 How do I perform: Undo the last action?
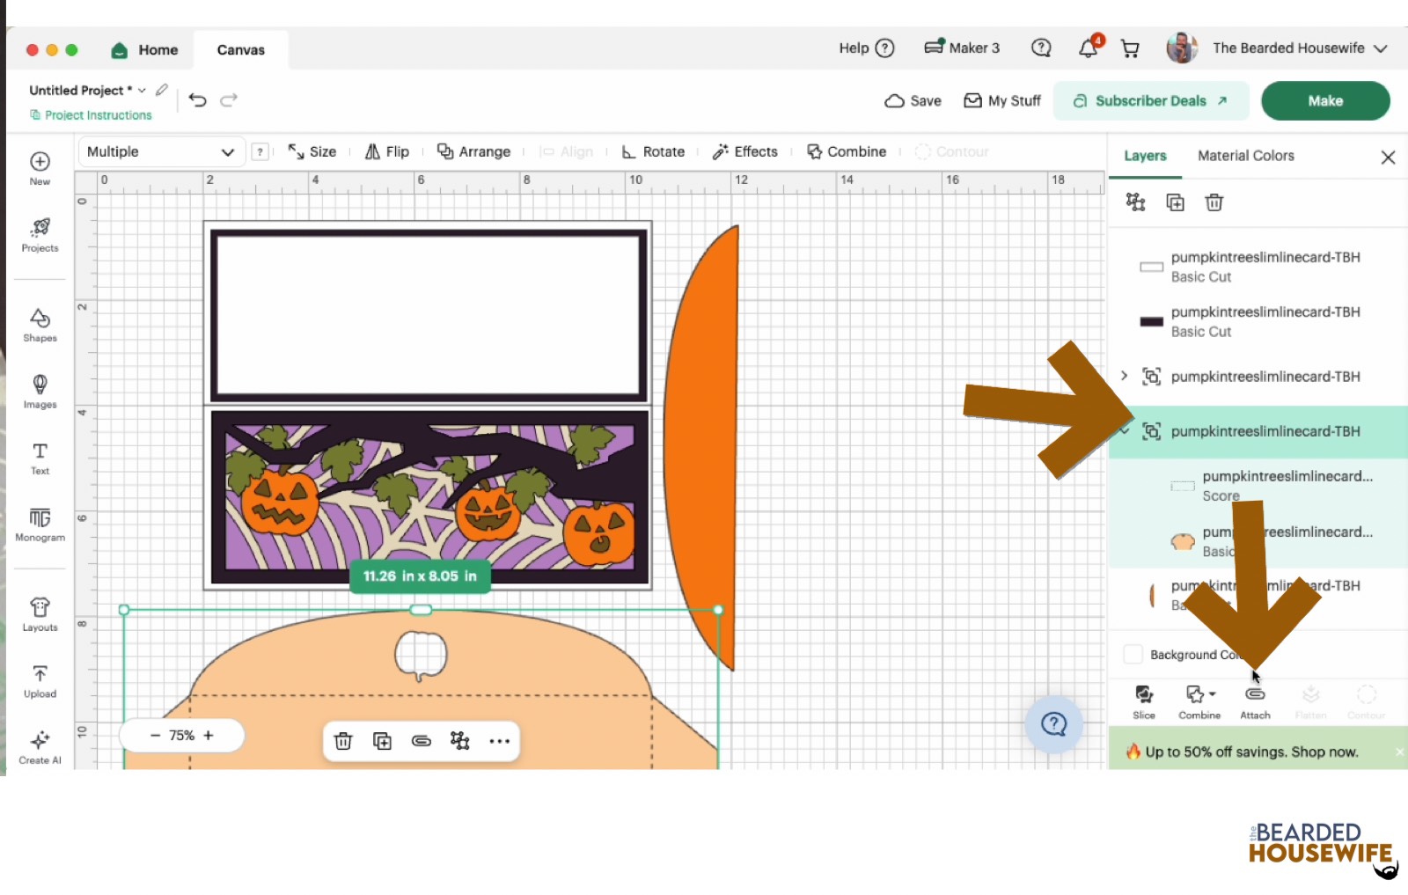(x=198, y=99)
